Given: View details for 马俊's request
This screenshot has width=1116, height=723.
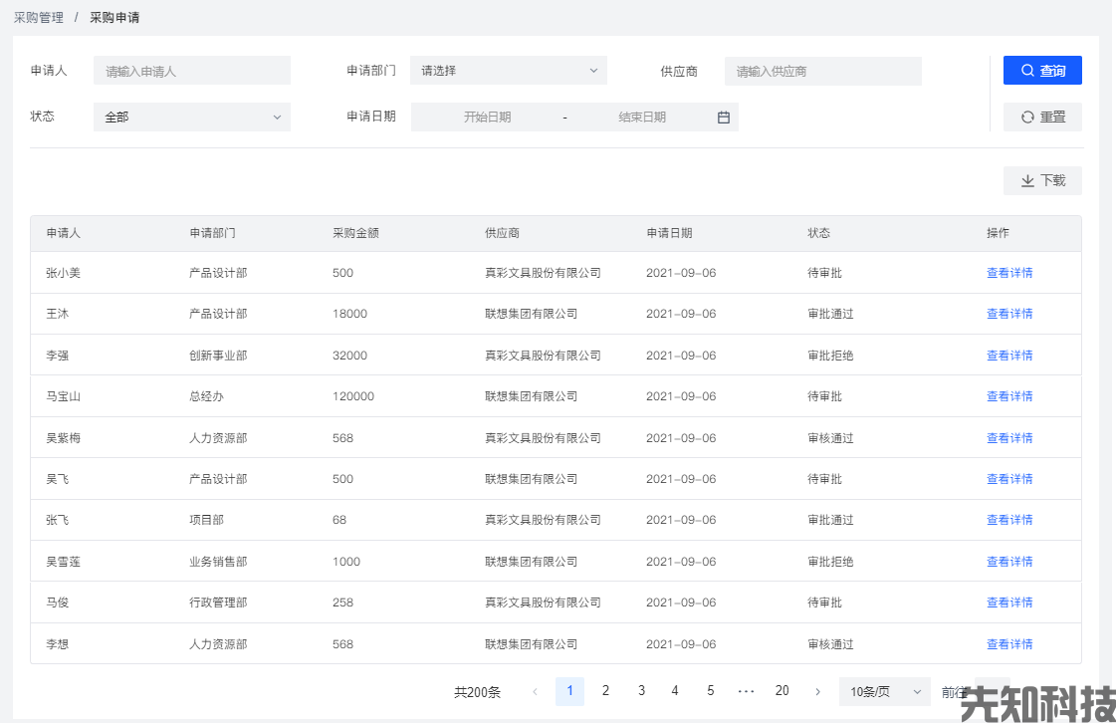Looking at the screenshot, I should point(1009,602).
